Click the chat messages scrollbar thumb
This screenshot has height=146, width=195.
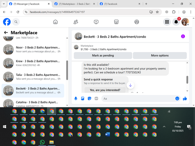tap(187, 80)
